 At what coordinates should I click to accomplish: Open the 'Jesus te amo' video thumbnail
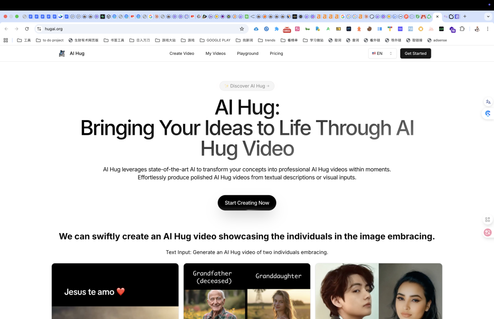115,291
